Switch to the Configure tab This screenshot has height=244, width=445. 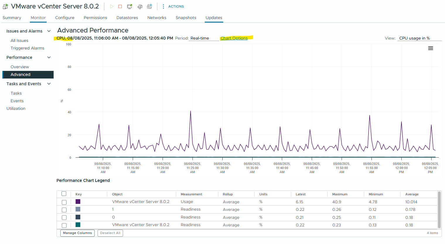coord(65,18)
